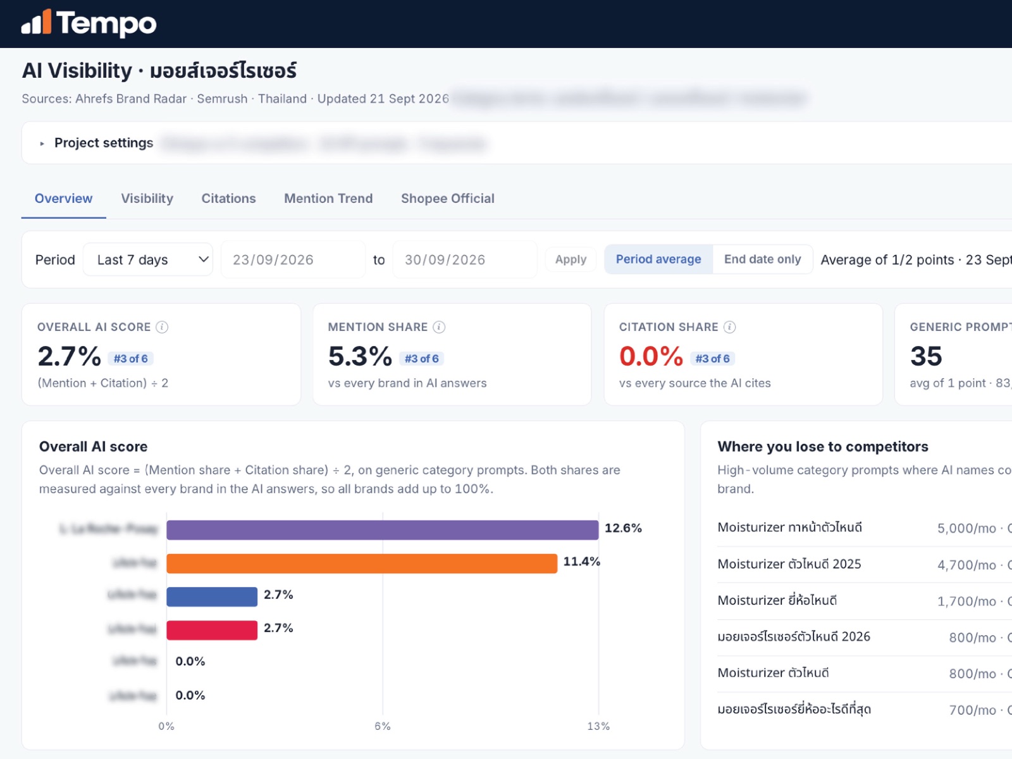Viewport: 1012px width, 759px height.
Task: Select the 'Moisturizer ตัวไหนดี 2025' prompt row
Action: coord(865,564)
